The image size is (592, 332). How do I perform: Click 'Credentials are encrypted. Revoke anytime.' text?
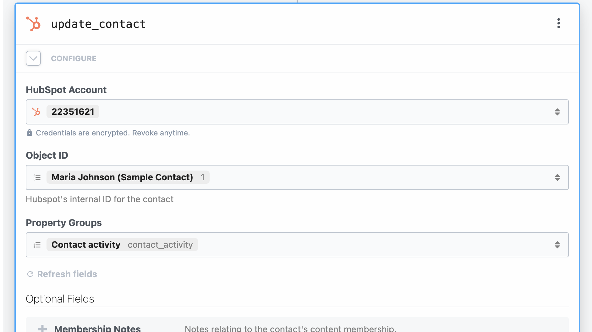113,133
